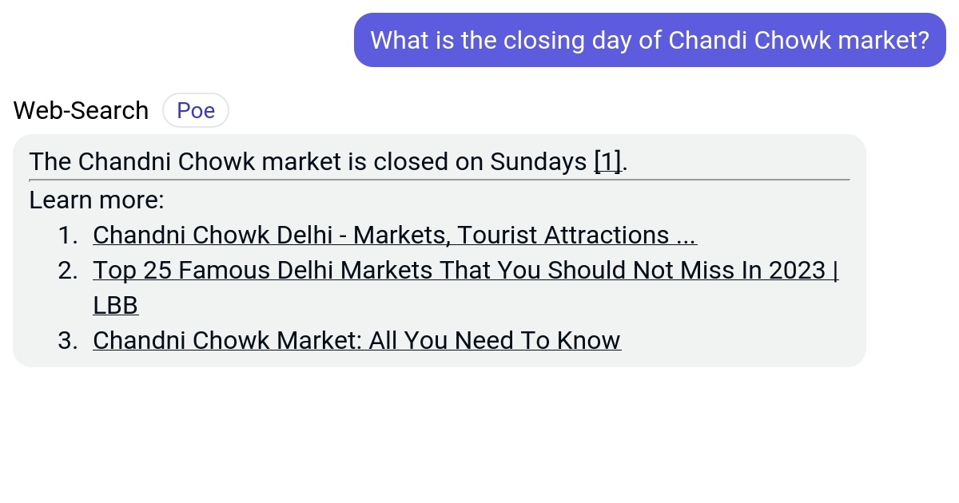Screen dimensions: 959x503
Task: Click the Poe badge beside Web-Search
Action: (x=196, y=110)
